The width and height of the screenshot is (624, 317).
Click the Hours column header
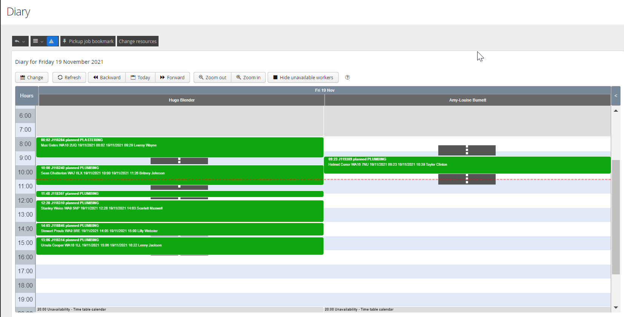click(27, 96)
